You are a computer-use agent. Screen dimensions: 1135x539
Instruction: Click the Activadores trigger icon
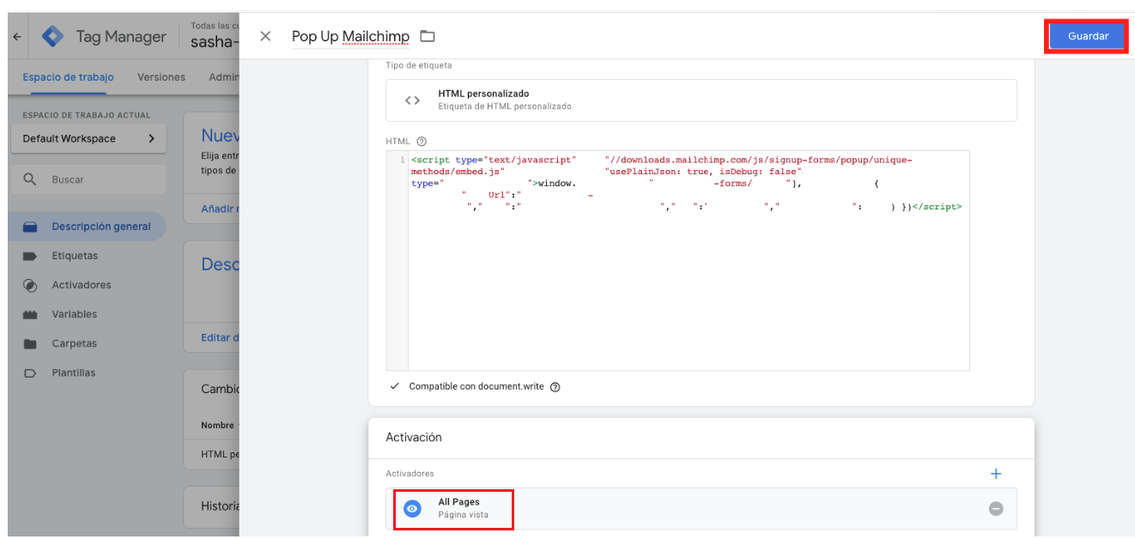point(30,285)
